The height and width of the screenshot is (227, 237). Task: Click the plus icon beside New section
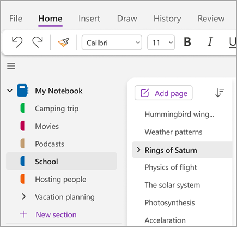pos(23,214)
